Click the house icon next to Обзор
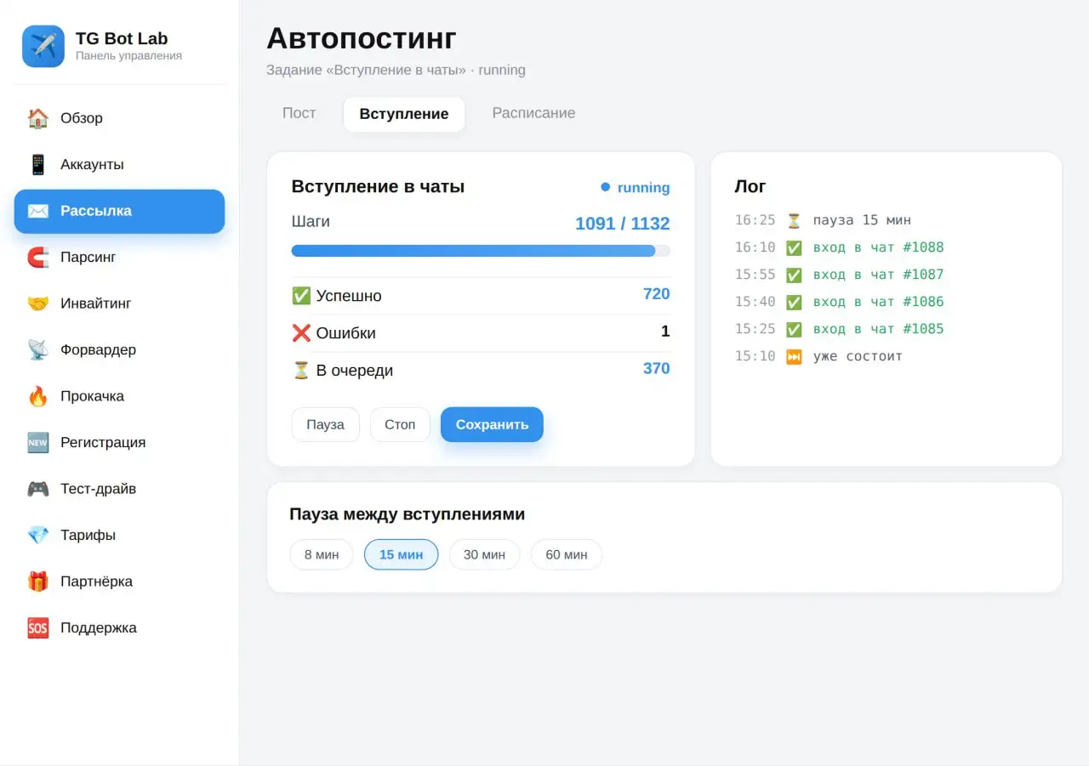The width and height of the screenshot is (1089, 766). coord(37,118)
